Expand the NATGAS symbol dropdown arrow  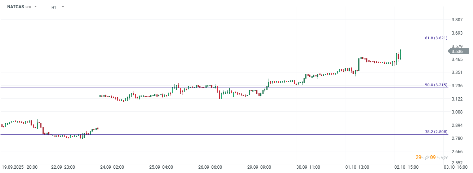[x=35, y=6]
